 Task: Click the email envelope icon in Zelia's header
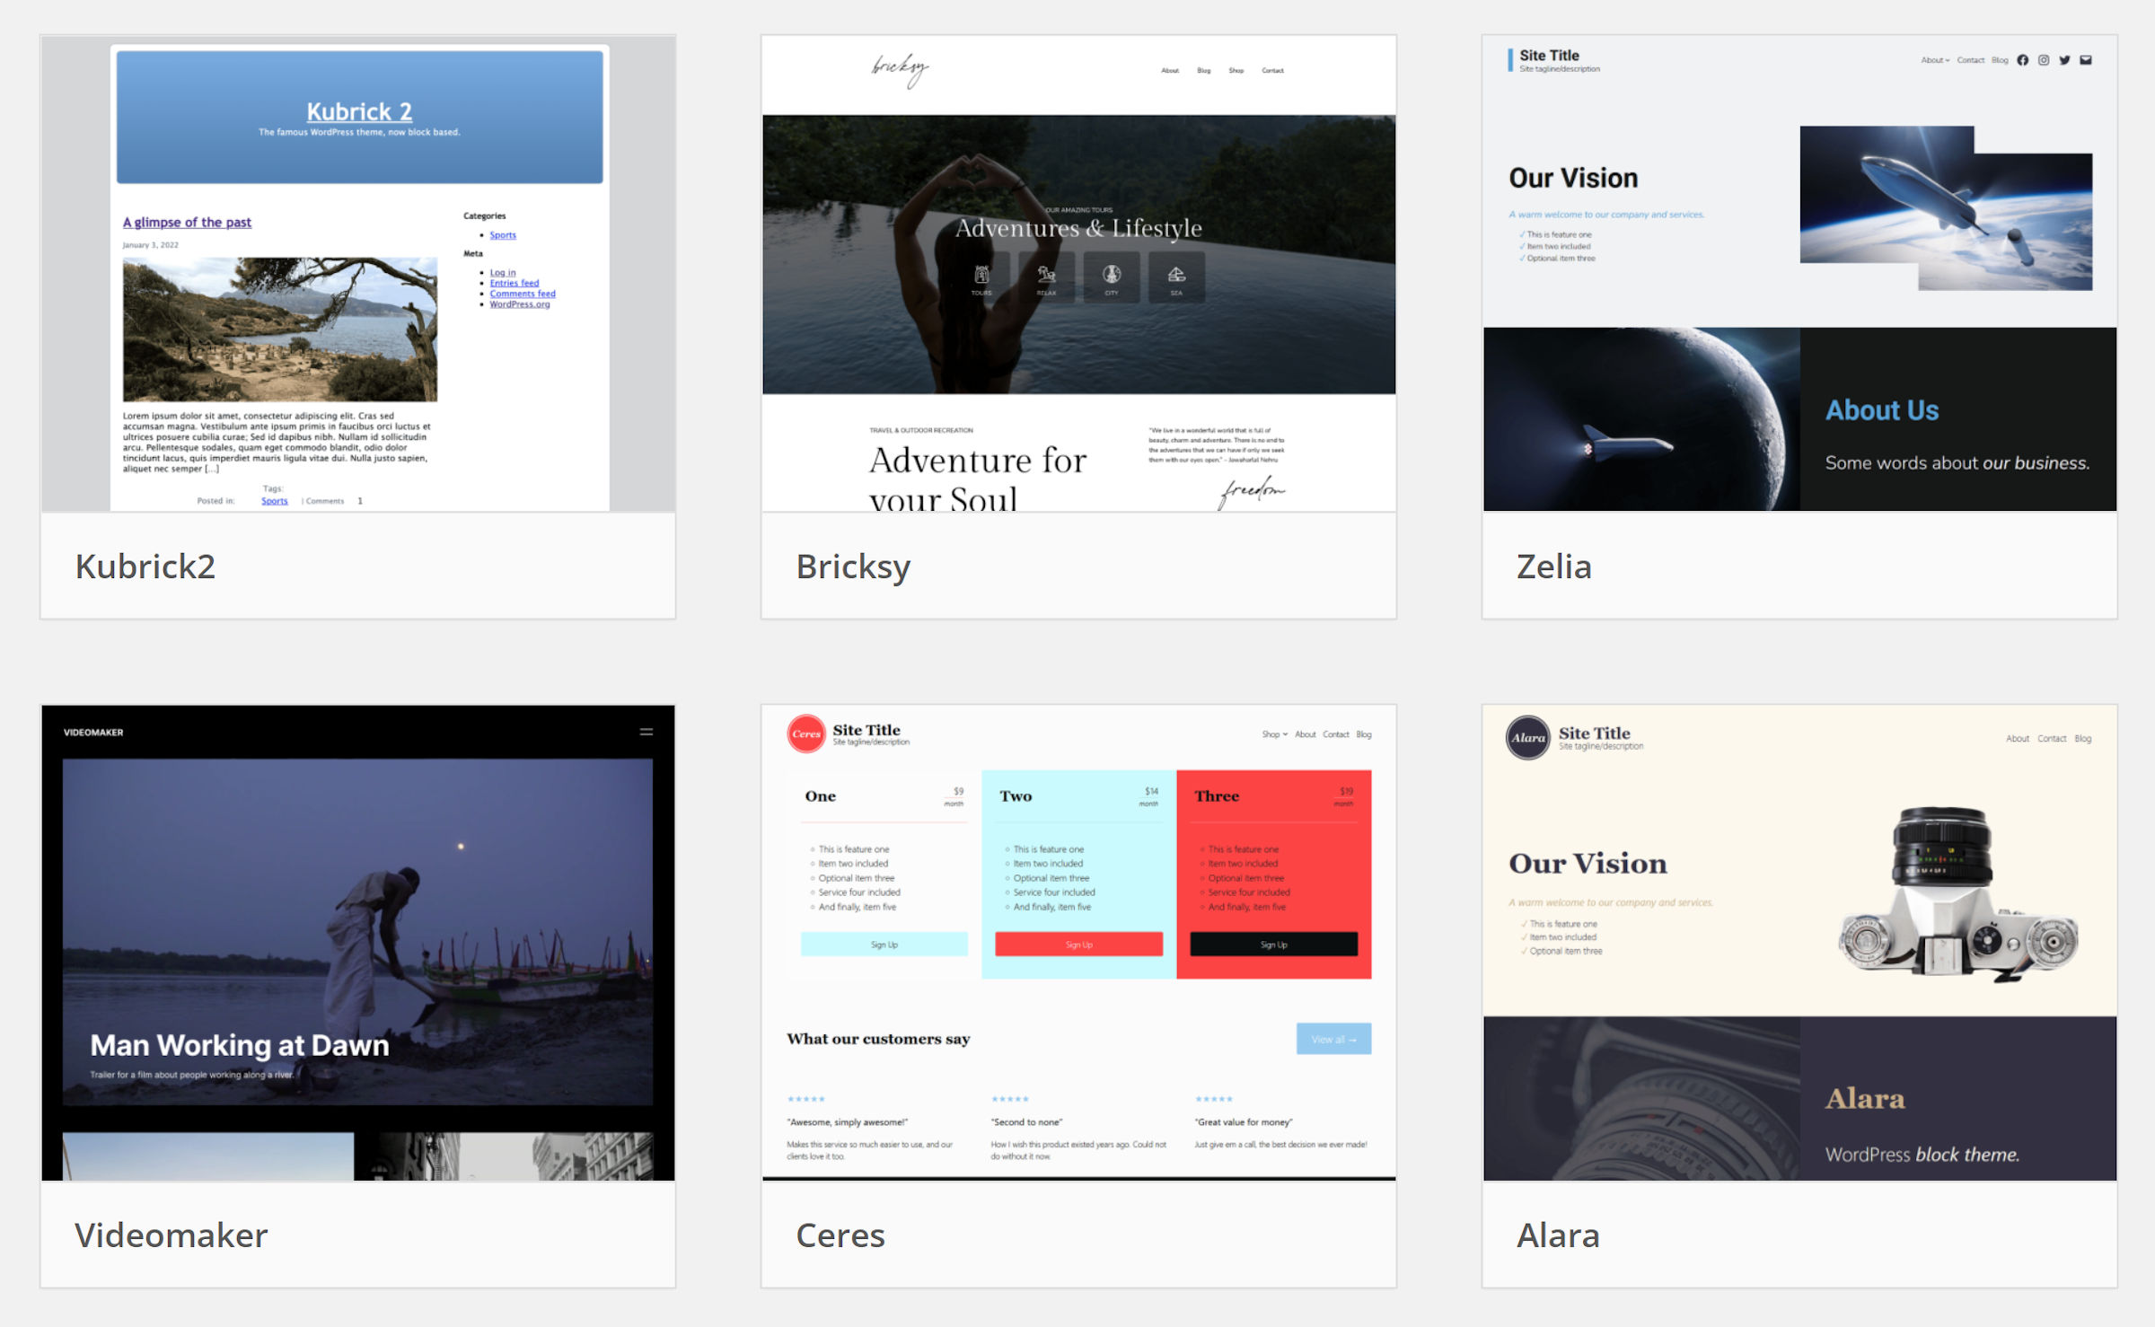click(2086, 60)
